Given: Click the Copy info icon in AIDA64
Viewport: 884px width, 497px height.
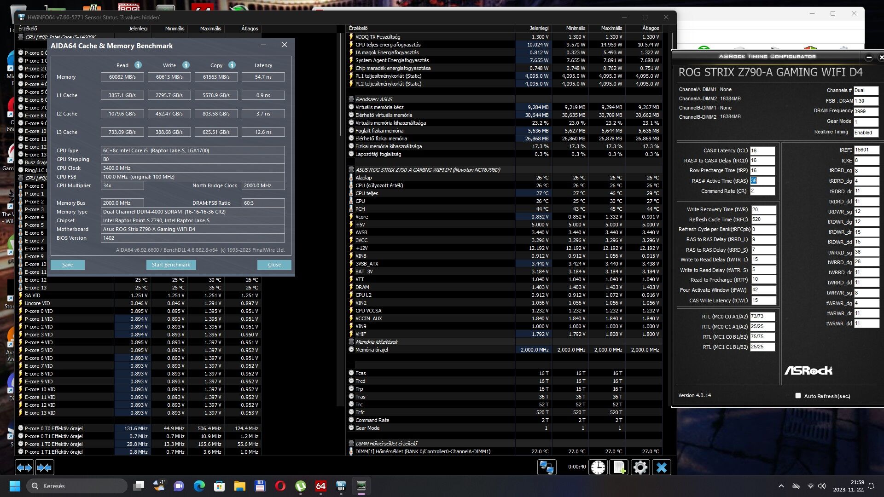Looking at the screenshot, I should point(232,65).
